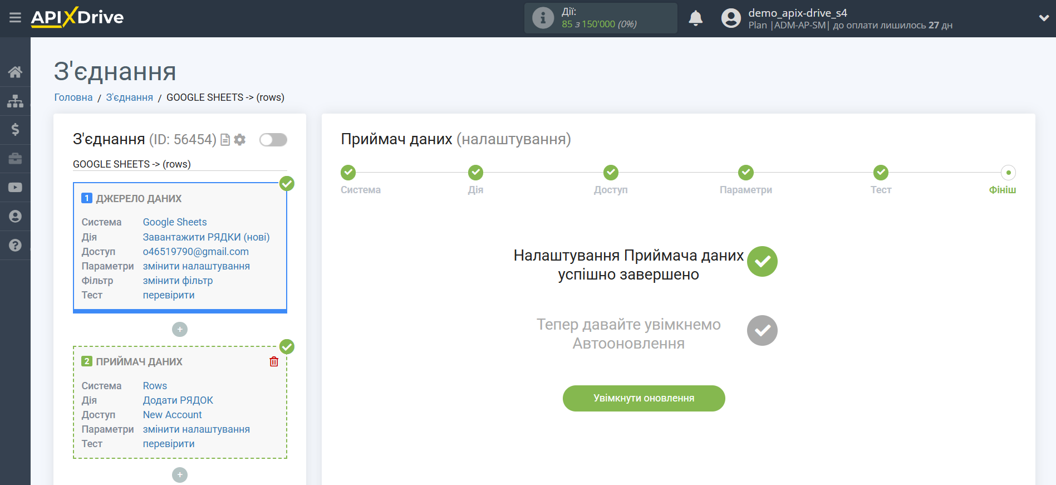Click the user avatar icon

click(x=731, y=18)
